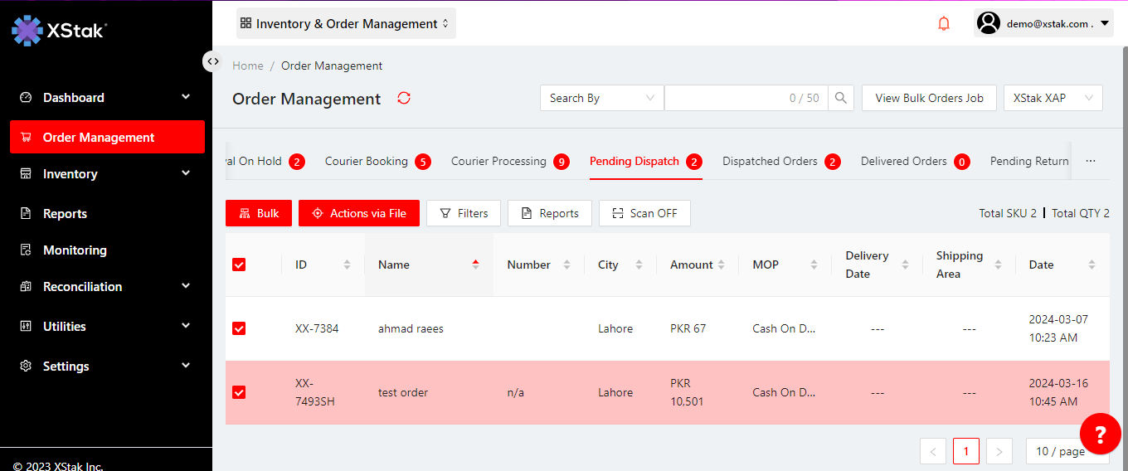Click the Actions via File button
The width and height of the screenshot is (1128, 471).
coord(358,213)
